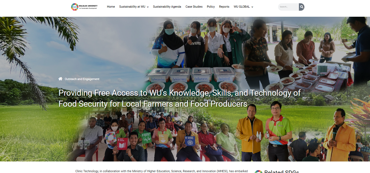Expand the chevron beside WU GLOBAL
This screenshot has width=370, height=173.
(x=252, y=7)
